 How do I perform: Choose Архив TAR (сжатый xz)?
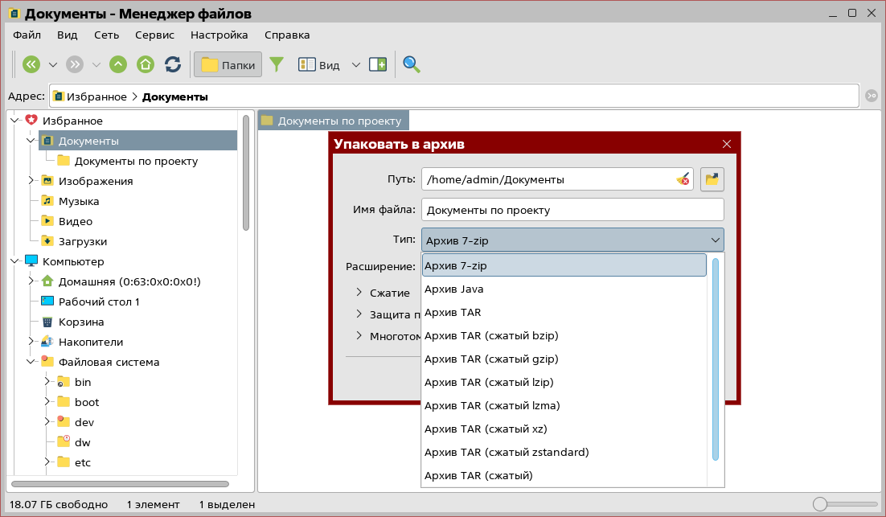coord(564,429)
